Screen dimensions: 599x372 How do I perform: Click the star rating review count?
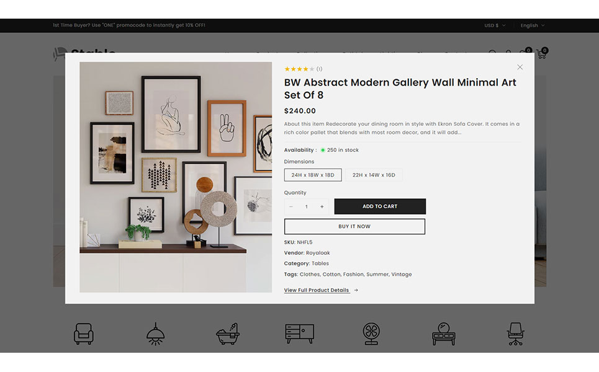pos(320,69)
